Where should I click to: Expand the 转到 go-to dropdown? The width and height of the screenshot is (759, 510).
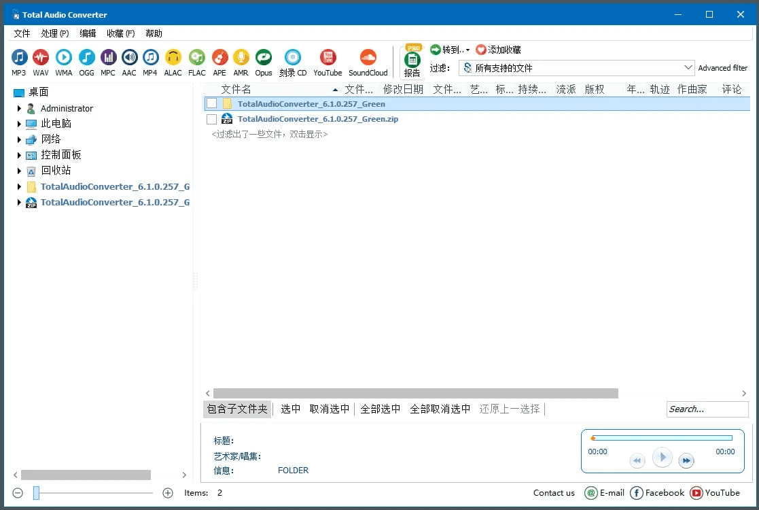[x=468, y=49]
